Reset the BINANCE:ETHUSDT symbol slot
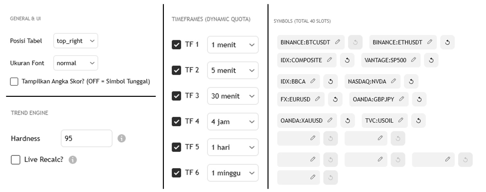This screenshot has width=486, height=192. coord(447,42)
